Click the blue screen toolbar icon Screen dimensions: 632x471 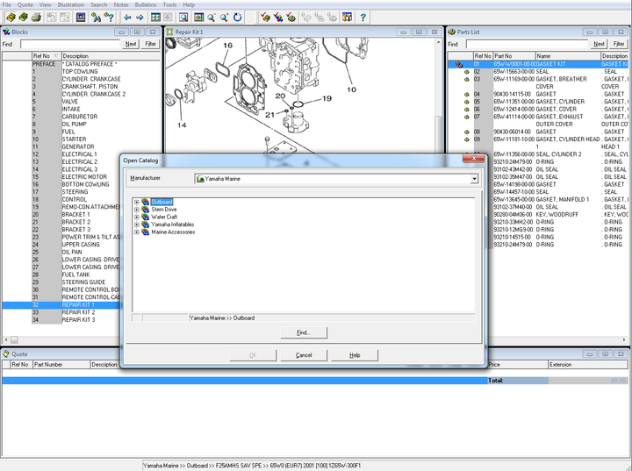click(x=81, y=18)
